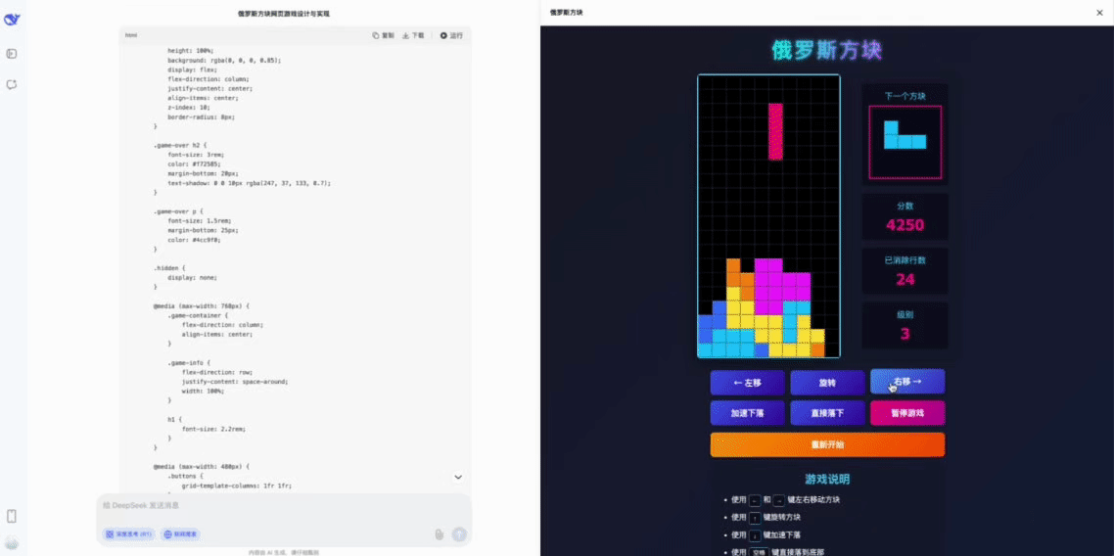Click the '.game-over p {' code line
Viewport: 1114px width, 556px height.
[178, 211]
